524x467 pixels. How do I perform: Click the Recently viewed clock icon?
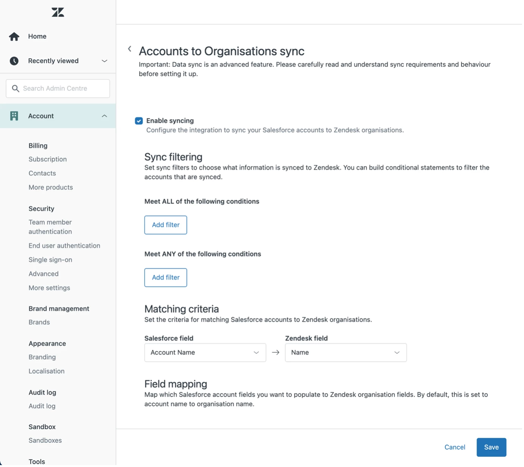coord(14,61)
